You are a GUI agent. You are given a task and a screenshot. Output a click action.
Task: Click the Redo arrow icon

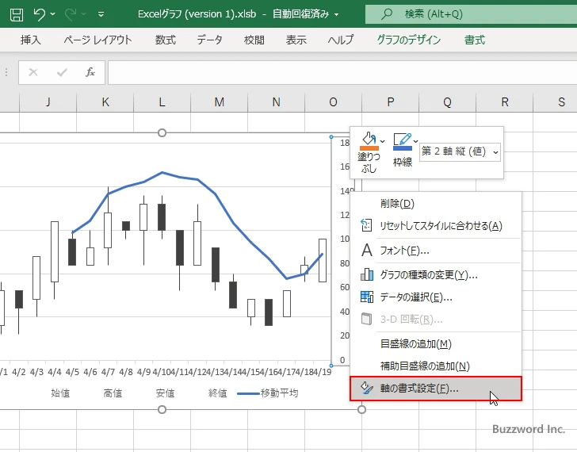click(x=71, y=14)
